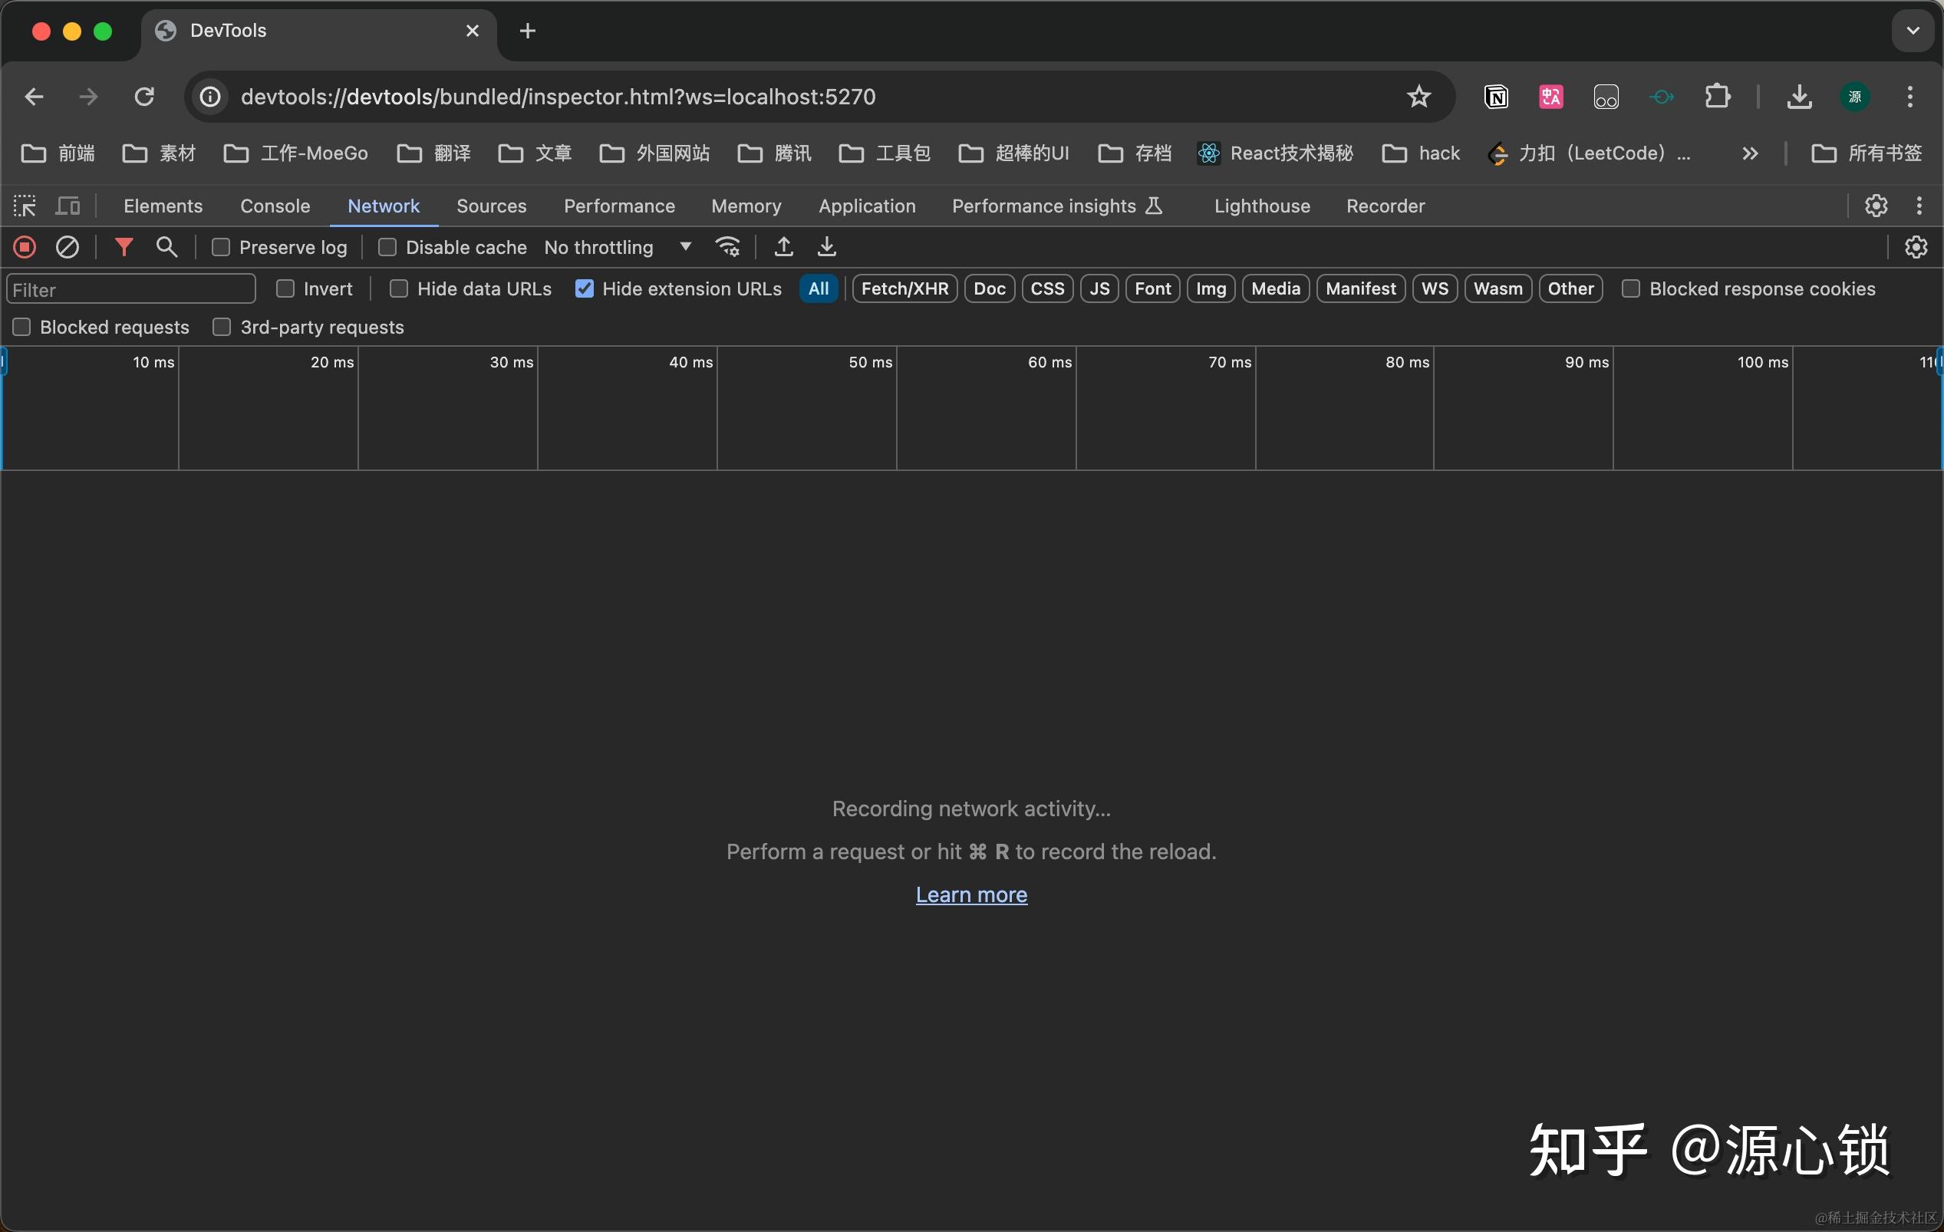The image size is (1944, 1232).
Task: Check Blocked requests option
Action: tap(21, 327)
